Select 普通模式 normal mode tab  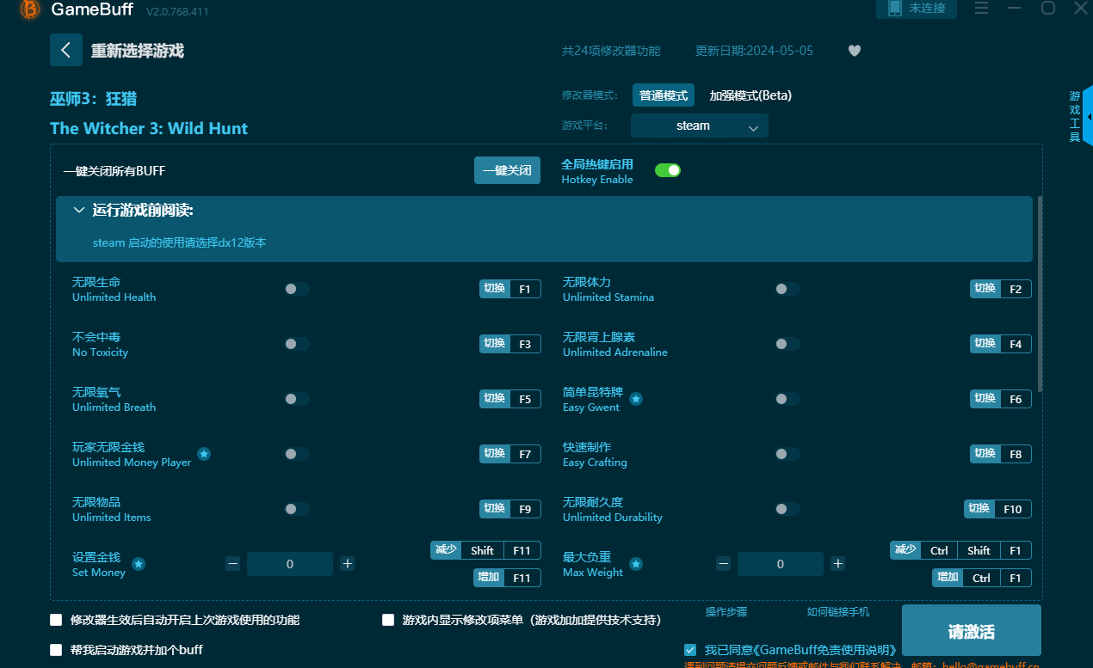(x=664, y=95)
